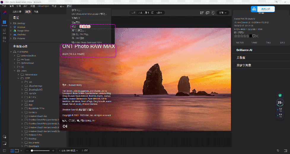Click the undo/reset arrow icon bottom right
Image resolution: width=290 pixels, height=154 pixels.
pos(278,151)
